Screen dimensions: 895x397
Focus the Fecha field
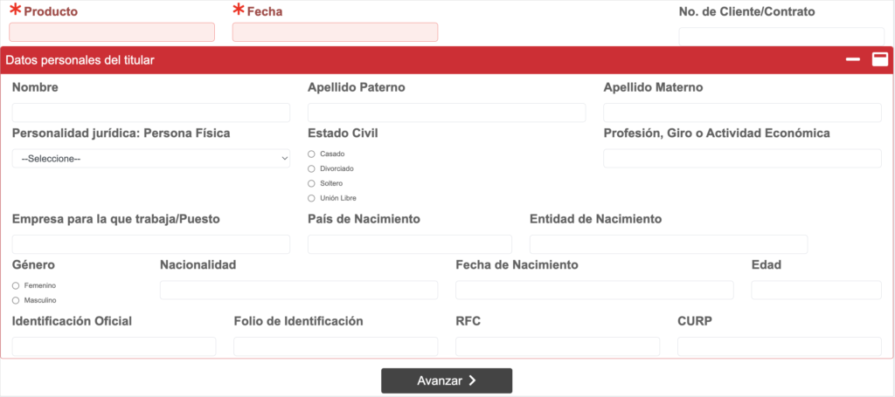335,32
